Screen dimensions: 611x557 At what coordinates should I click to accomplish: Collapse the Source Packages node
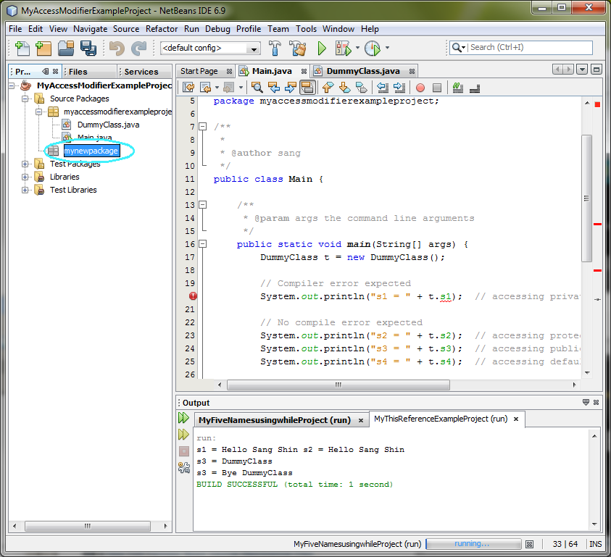[25, 99]
